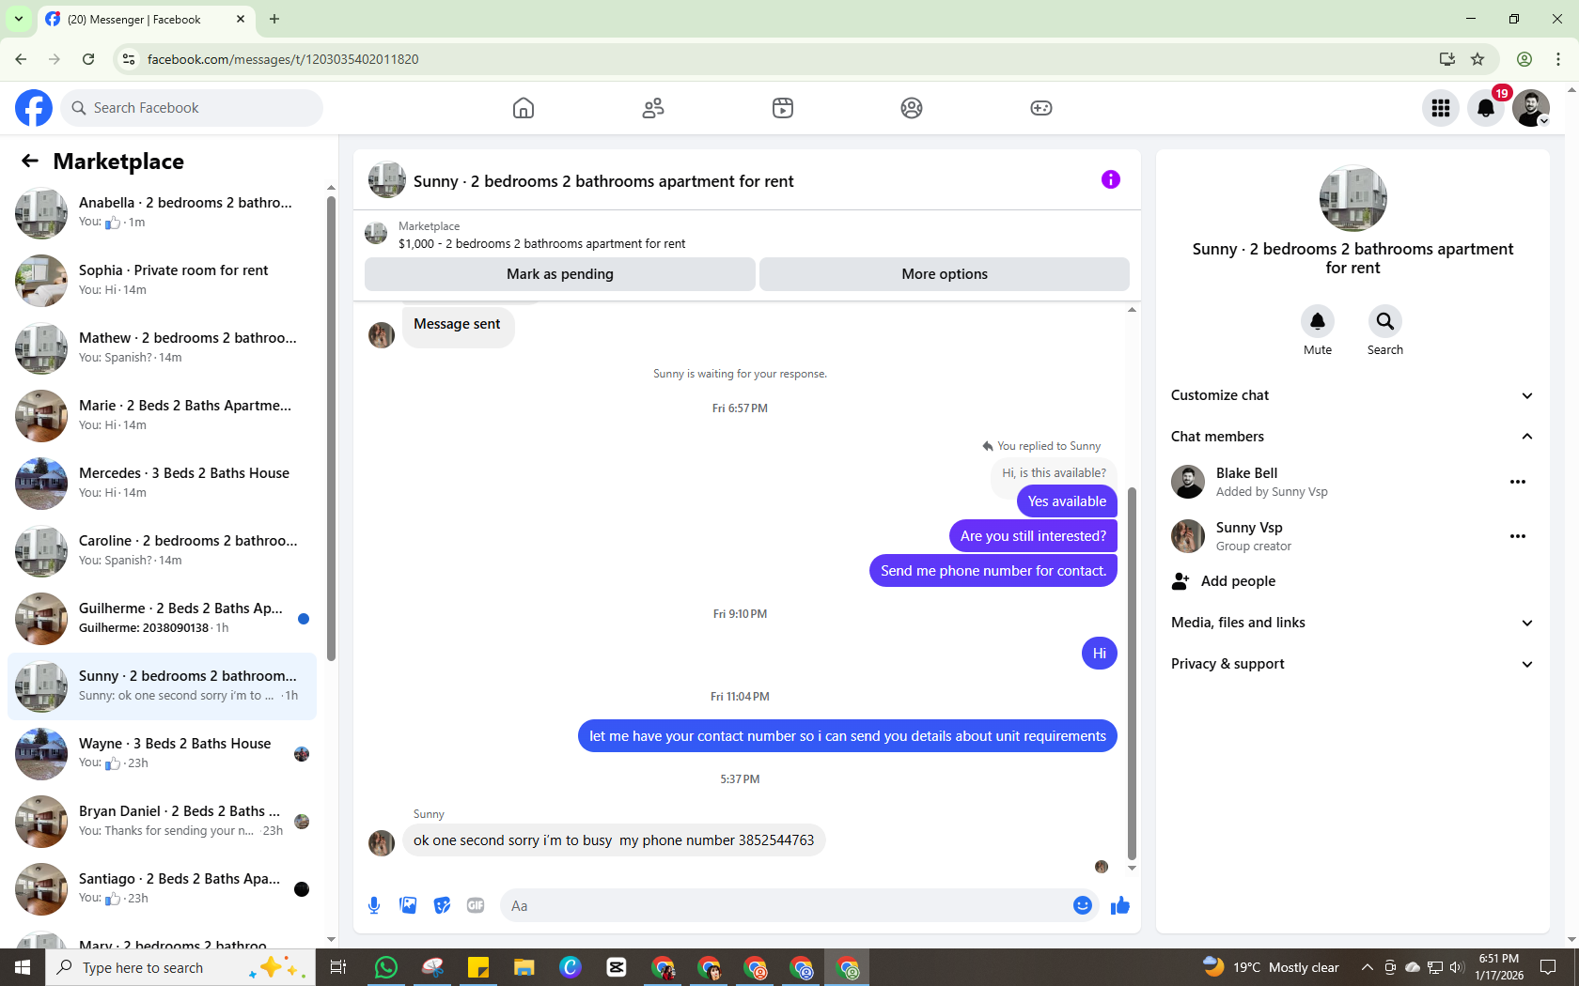1579x986 pixels.
Task: Open the tab search dropdown in Chrome
Action: point(19,19)
